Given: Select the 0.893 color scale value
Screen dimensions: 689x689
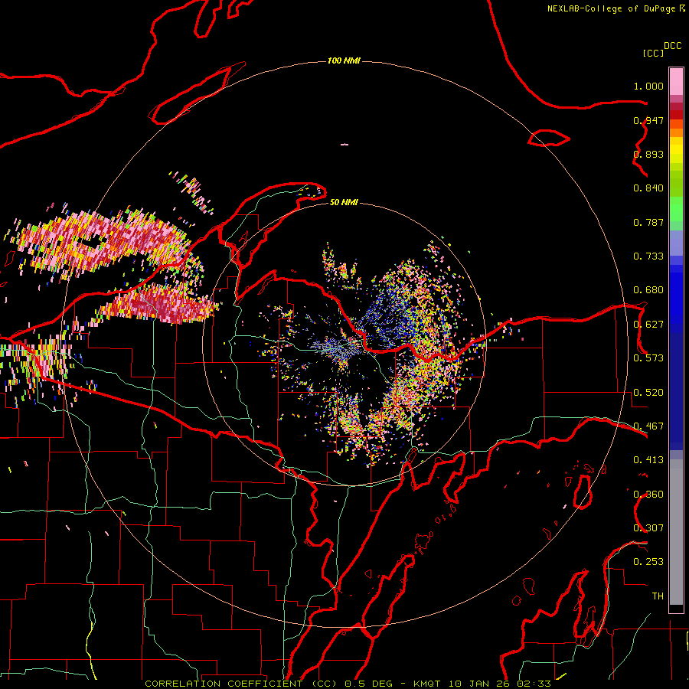Looking at the screenshot, I should pyautogui.click(x=648, y=154).
